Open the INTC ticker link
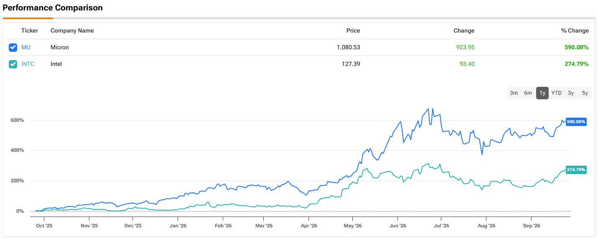 pyautogui.click(x=28, y=64)
